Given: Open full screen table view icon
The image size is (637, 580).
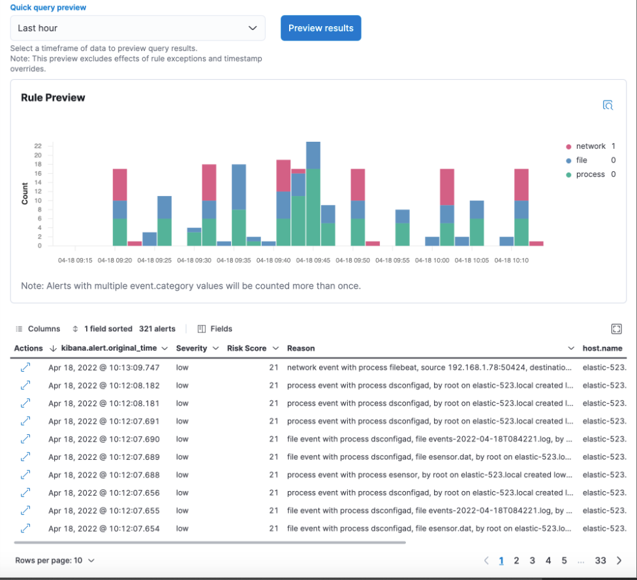Looking at the screenshot, I should [x=616, y=329].
